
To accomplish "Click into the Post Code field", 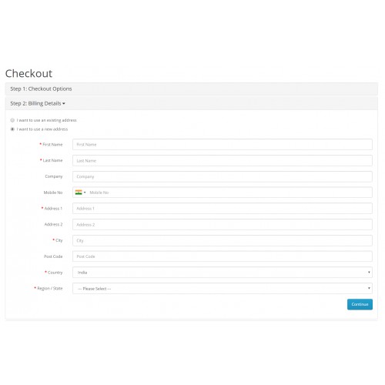I will coord(223,256).
